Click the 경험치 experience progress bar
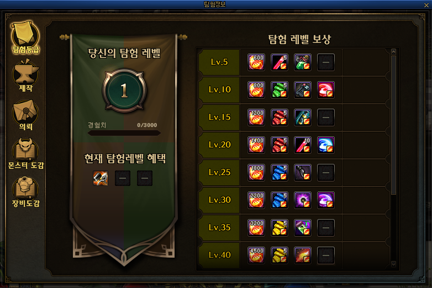Screen dimensions: 432x288 (x=124, y=133)
